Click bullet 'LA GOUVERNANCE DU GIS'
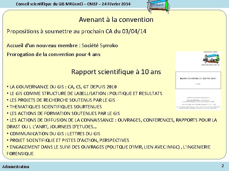Viewport: 229px width, 171px height. [62, 87]
